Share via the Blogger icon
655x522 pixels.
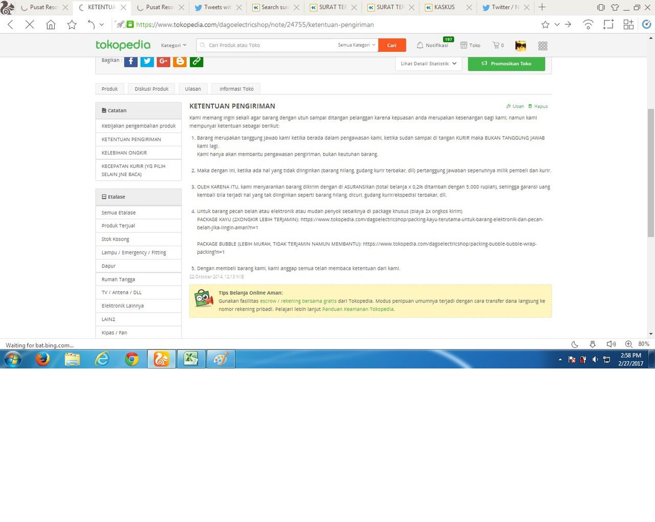(x=180, y=61)
